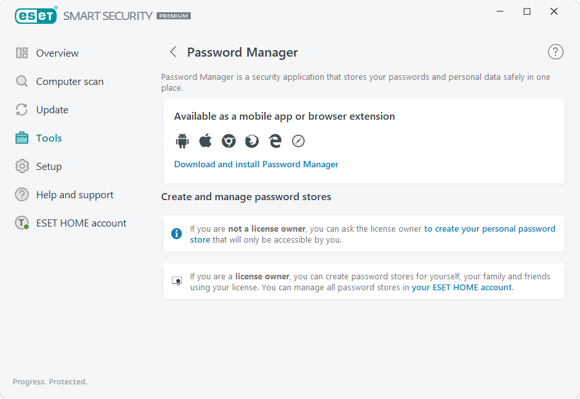Go to Computer scan

click(x=69, y=82)
